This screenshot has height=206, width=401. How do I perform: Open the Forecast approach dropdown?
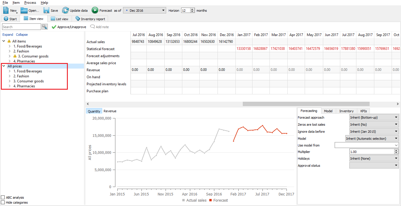(374, 118)
